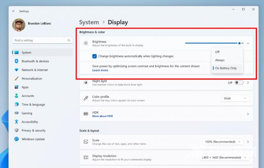Click the Color profile eyedropper icon
Viewport: 264px width, 168px height.
[x=86, y=98]
